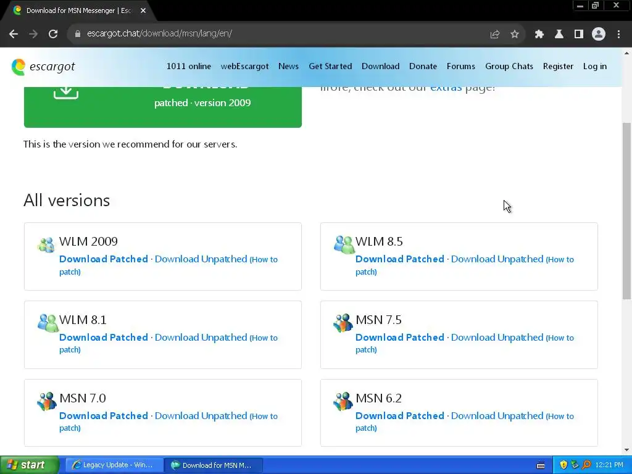Open the extras page link
Image resolution: width=632 pixels, height=474 pixels.
click(446, 87)
